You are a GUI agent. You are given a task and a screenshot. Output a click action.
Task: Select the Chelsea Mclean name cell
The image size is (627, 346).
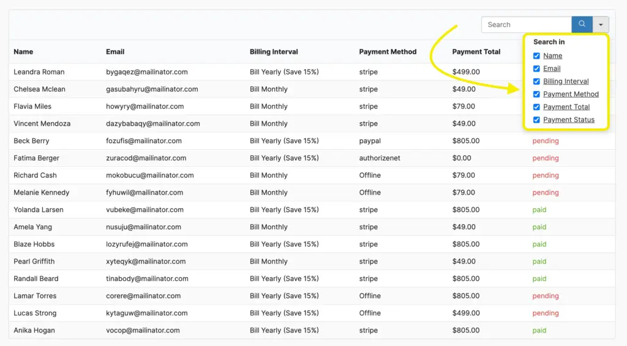click(x=39, y=89)
